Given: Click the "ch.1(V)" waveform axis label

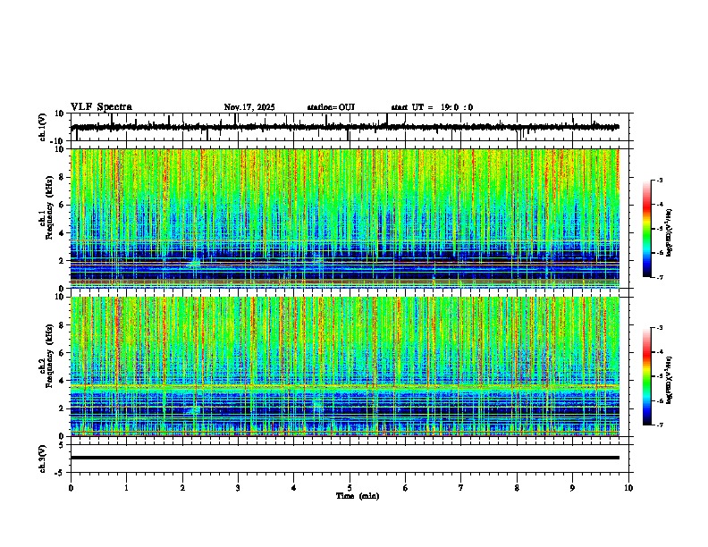Looking at the screenshot, I should point(43,127).
